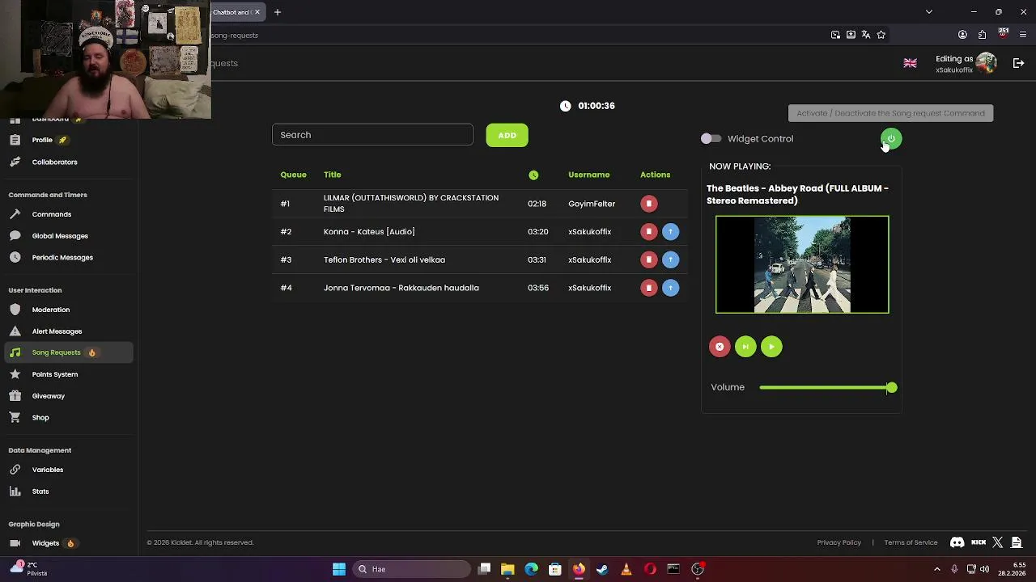
Task: Open the documentation footer icon
Action: click(x=1017, y=542)
